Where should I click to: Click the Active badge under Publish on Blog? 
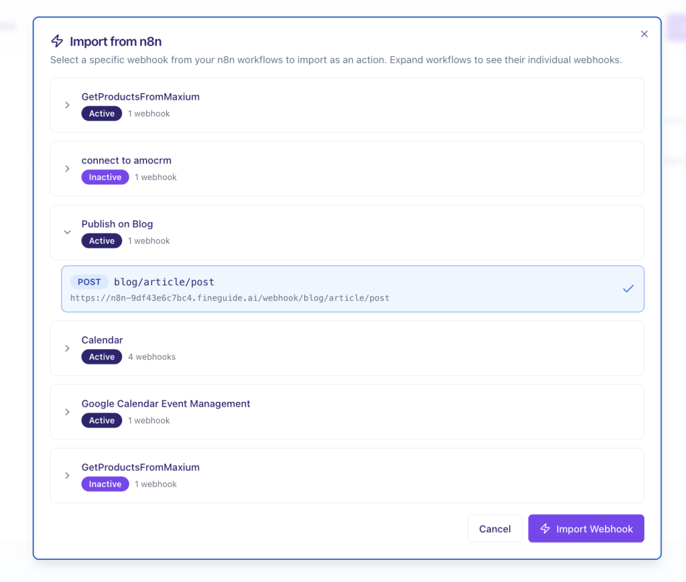click(102, 241)
